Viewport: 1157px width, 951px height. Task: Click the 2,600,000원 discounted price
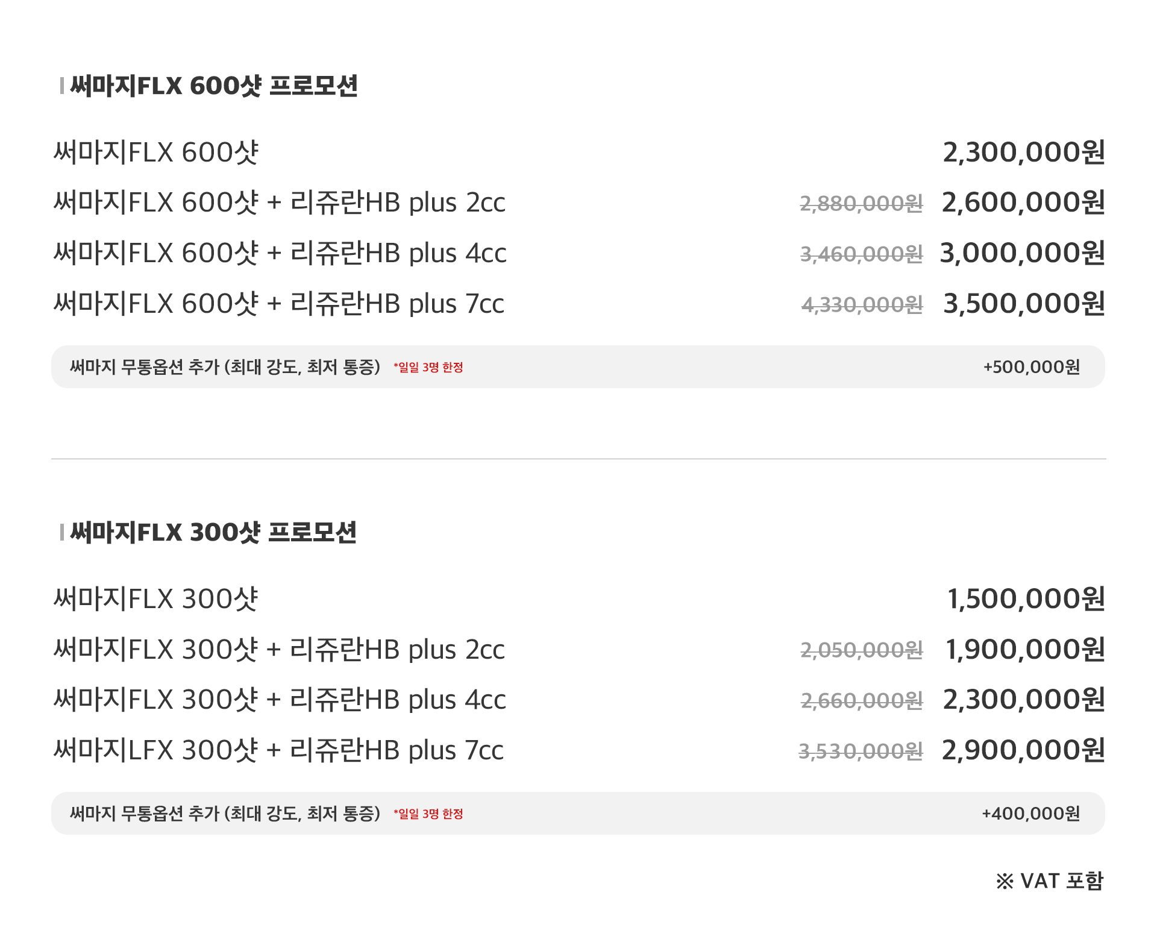1023,202
